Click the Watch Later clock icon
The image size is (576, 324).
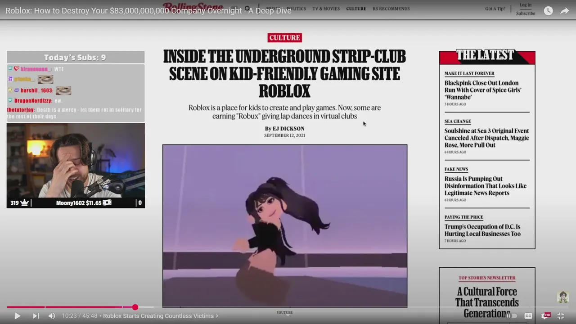(x=548, y=11)
